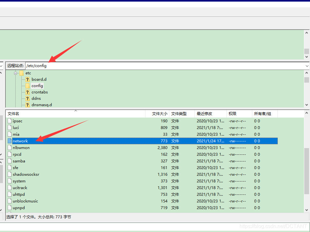
Task: Select the ddns tree item
Action: click(36, 99)
